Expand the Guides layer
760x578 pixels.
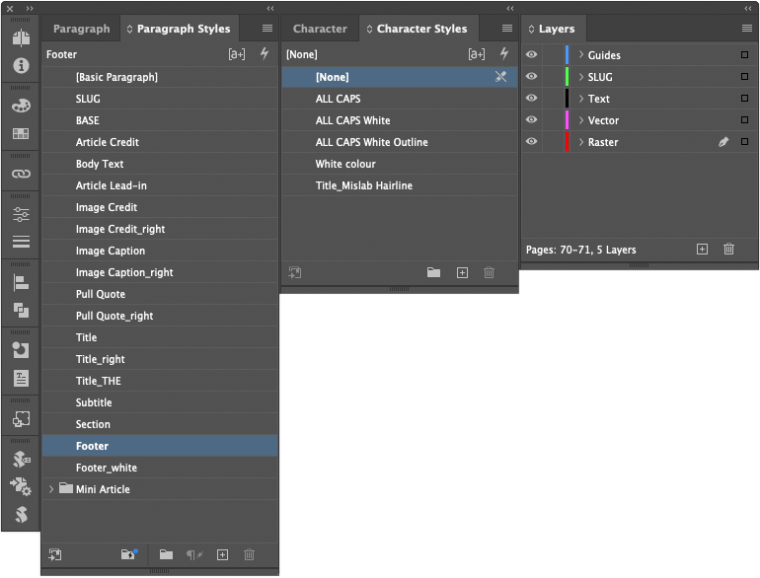[581, 55]
